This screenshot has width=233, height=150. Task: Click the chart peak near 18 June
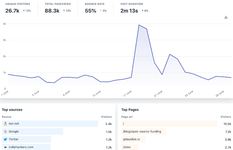[x=139, y=25]
